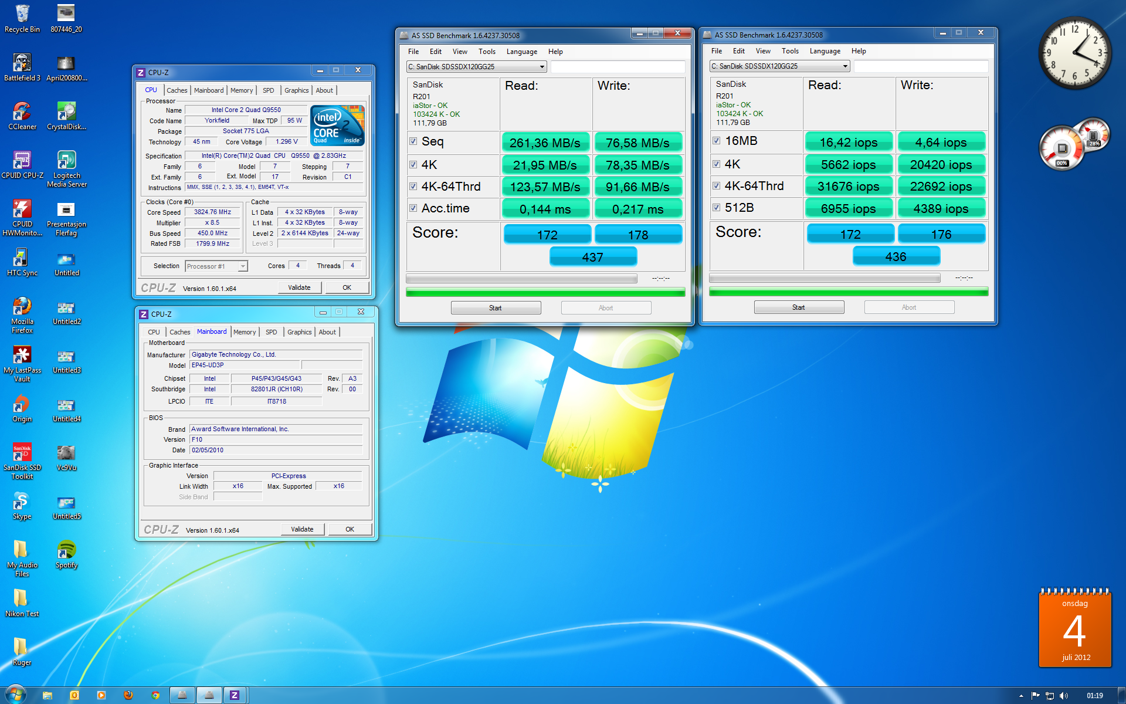Open Language menu in right AS SSD window
This screenshot has height=704, width=1126.
[825, 51]
